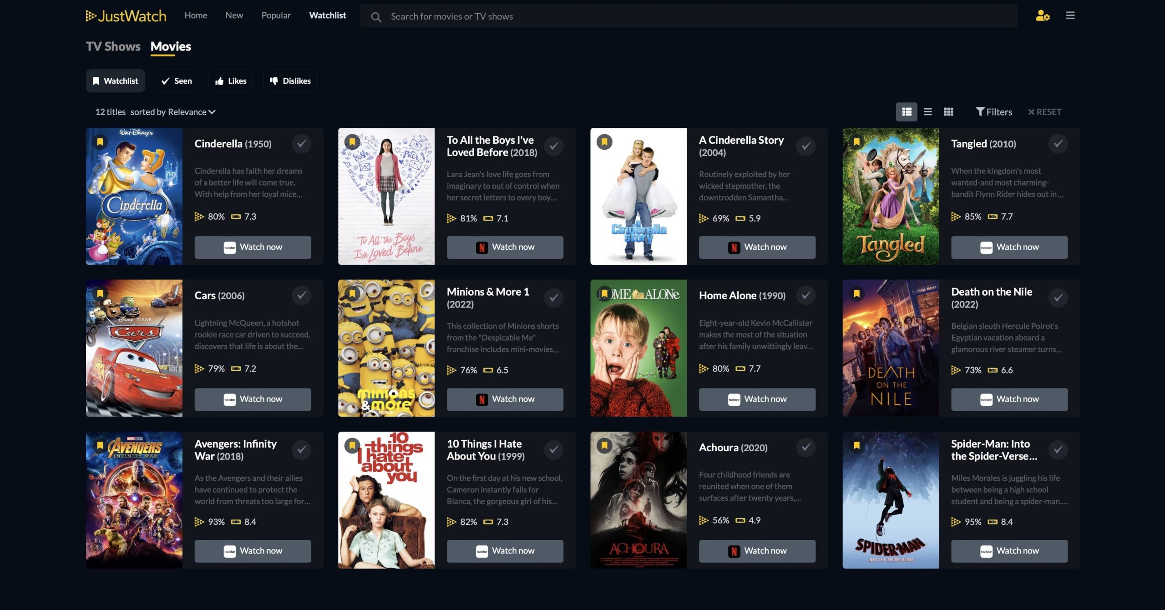Screen dimensions: 1165x610
Task: Switch to card list view icon
Action: 906,112
